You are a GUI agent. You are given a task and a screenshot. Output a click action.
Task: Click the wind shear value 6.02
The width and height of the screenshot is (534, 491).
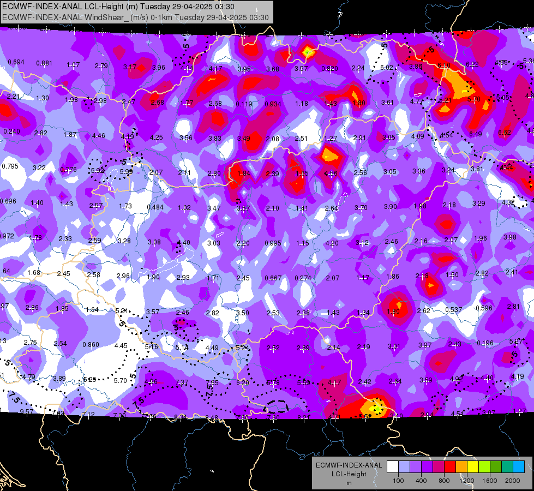tap(387, 68)
